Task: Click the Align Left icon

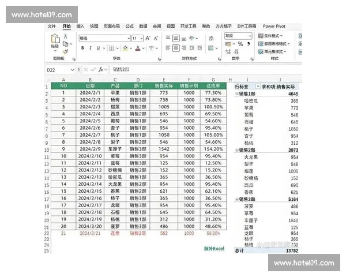Action: coord(168,48)
